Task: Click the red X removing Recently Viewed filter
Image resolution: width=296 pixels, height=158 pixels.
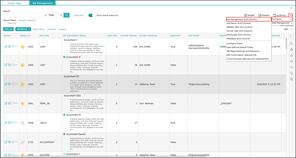Action: (35, 20)
